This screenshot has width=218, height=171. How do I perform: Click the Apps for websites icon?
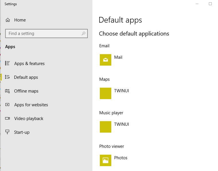click(7, 105)
